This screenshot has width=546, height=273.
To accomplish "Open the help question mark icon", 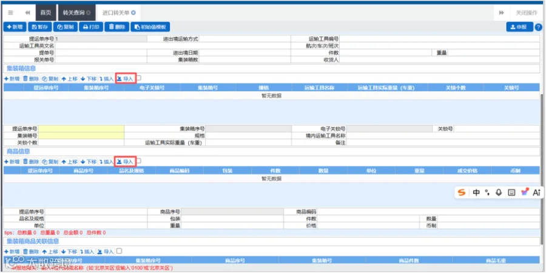I will click(x=538, y=27).
